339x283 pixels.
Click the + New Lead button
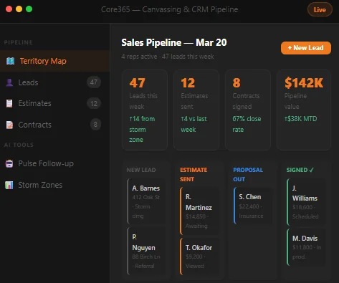pos(306,48)
